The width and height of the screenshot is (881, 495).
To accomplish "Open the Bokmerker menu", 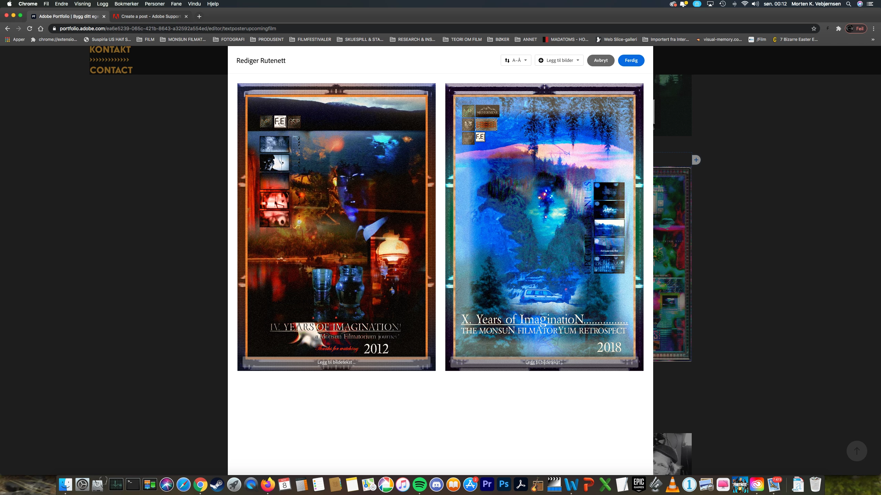I will point(126,4).
